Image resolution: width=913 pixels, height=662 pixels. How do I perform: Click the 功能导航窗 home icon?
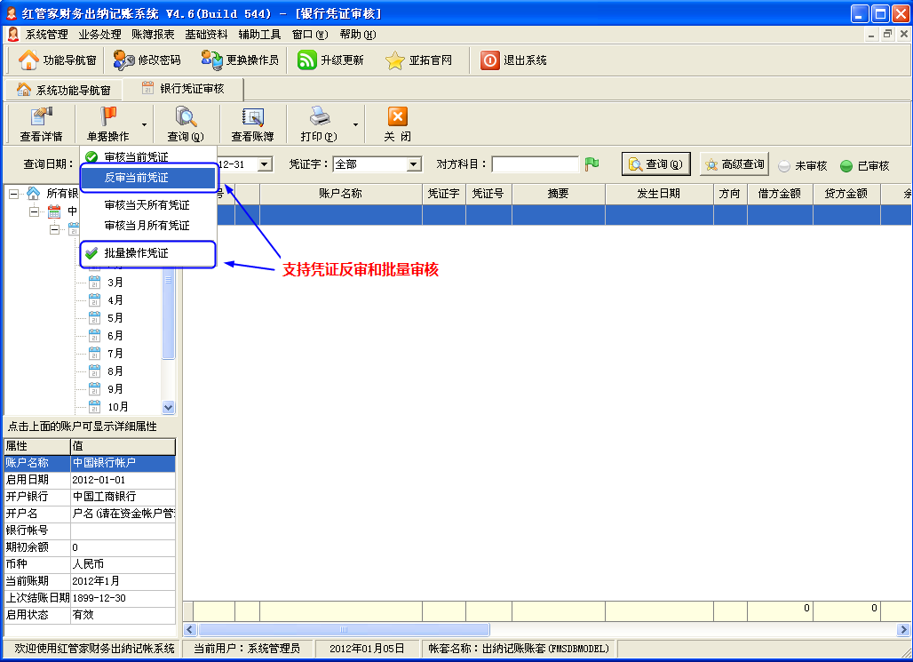coord(29,60)
